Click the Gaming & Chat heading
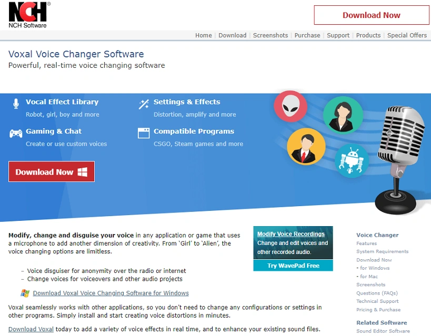Viewport: 431px width, 336px height. (x=54, y=131)
